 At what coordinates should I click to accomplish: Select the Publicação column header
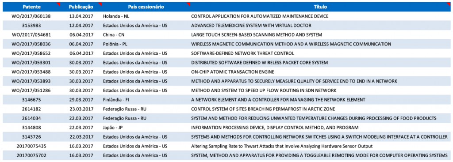coord(81,7)
